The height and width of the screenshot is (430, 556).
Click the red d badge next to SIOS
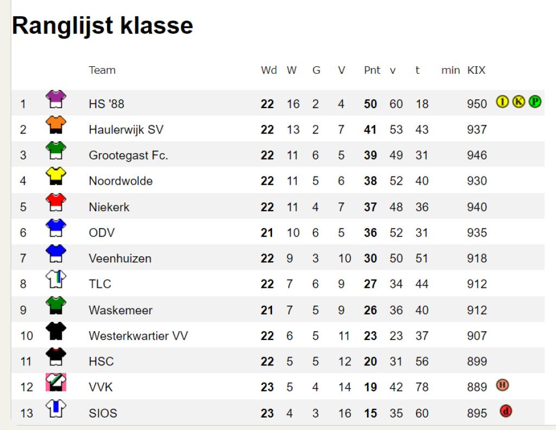506,411
